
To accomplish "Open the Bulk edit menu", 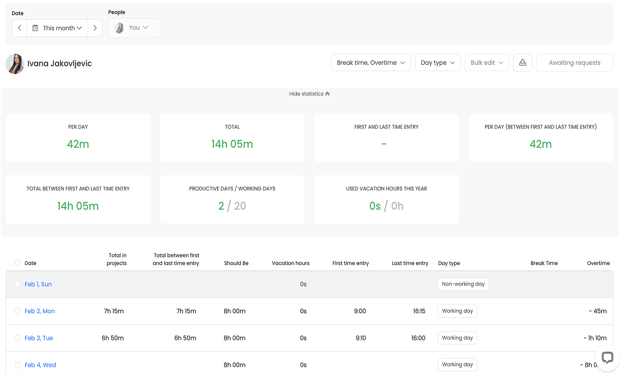I will point(486,63).
